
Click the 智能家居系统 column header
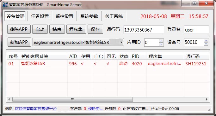click(43, 56)
